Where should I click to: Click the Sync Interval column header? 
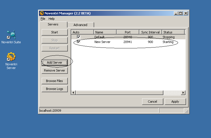[150, 32]
